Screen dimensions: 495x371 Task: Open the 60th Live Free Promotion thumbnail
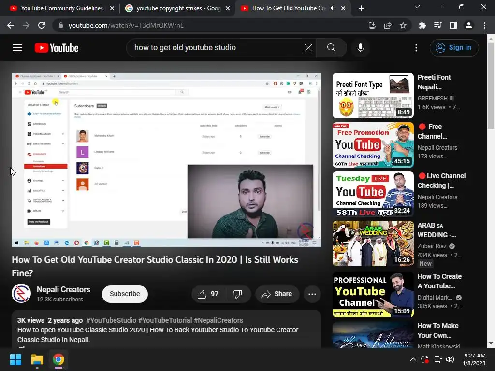(x=373, y=145)
